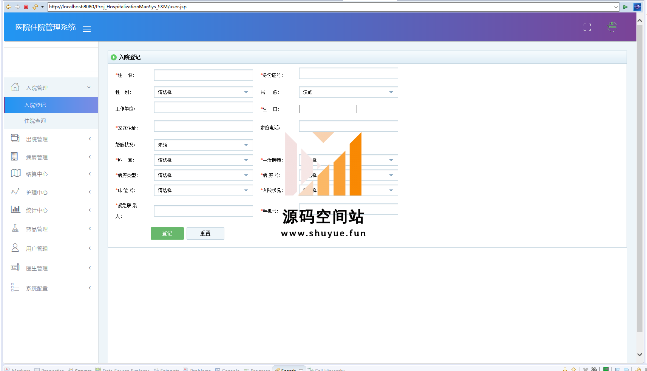Open the 科室 dropdown
The image size is (647, 371).
[x=203, y=160]
